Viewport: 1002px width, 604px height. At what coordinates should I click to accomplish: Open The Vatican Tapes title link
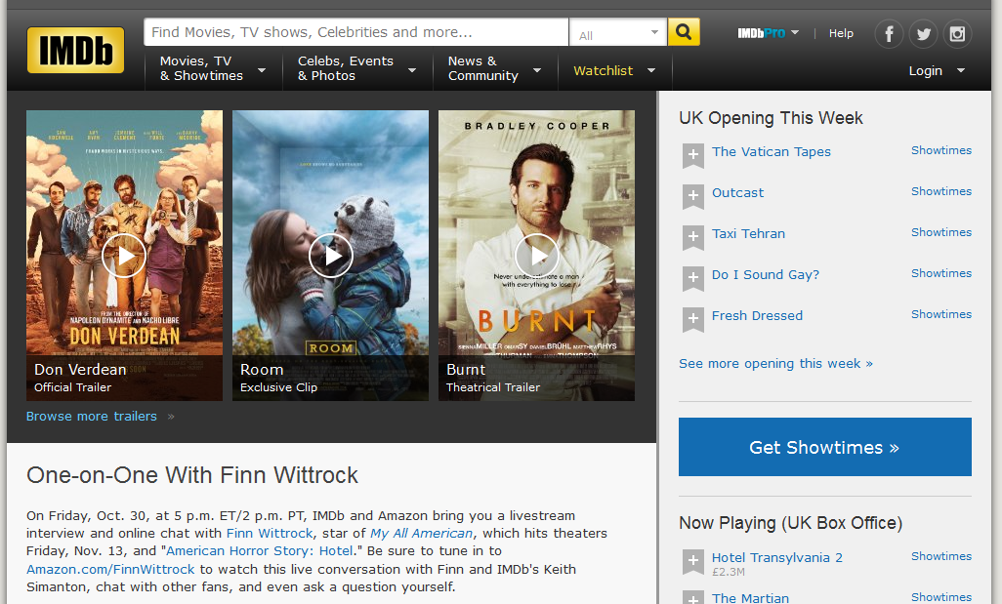pos(772,152)
